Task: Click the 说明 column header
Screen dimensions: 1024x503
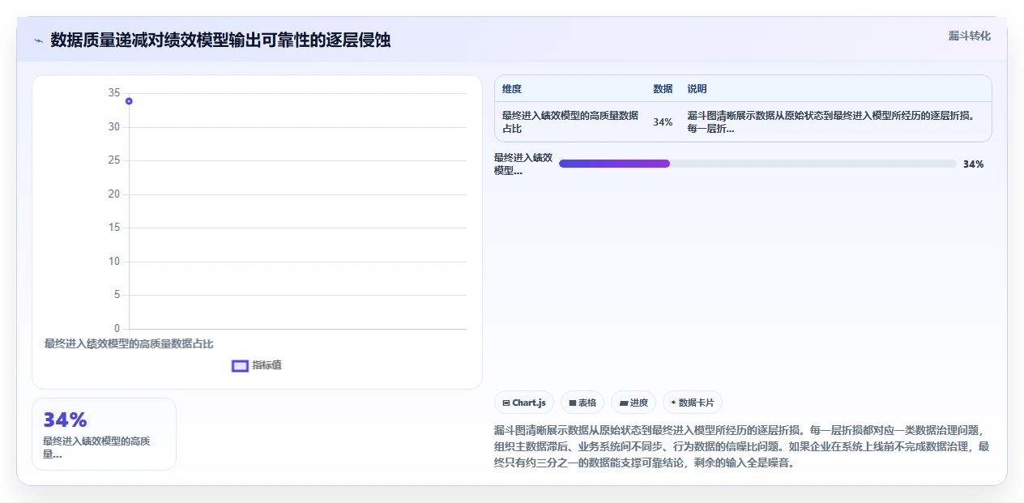Action: (x=697, y=89)
